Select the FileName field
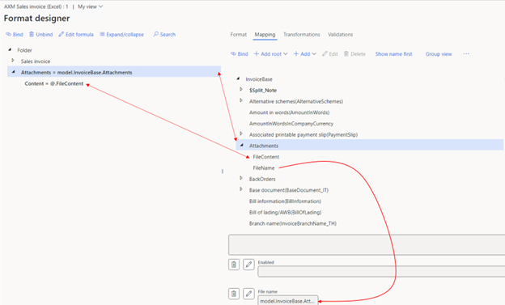This screenshot has width=505, height=305. click(264, 167)
